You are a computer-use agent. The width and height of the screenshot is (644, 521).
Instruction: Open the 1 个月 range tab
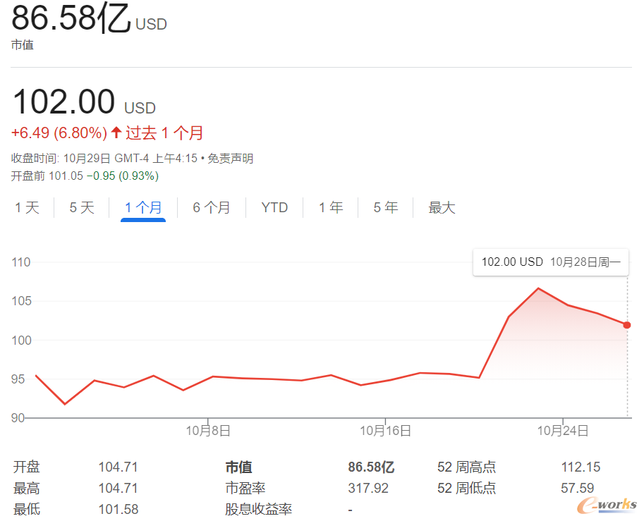(x=143, y=208)
